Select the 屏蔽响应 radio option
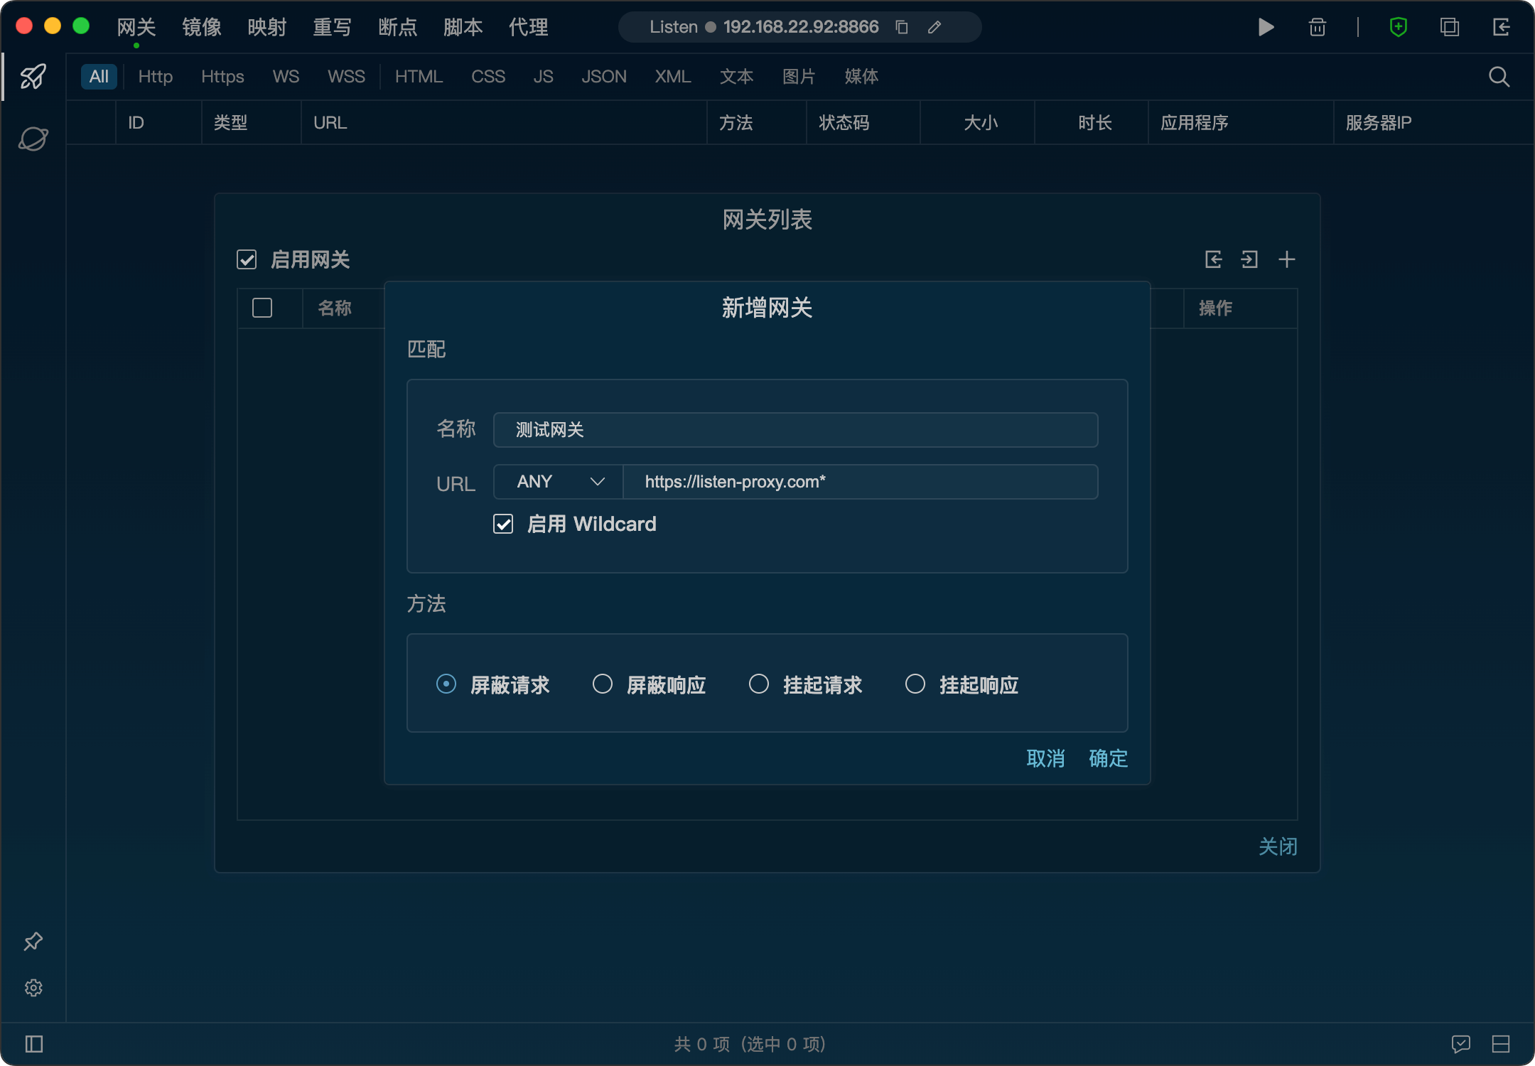Image resolution: width=1535 pixels, height=1066 pixels. [603, 684]
